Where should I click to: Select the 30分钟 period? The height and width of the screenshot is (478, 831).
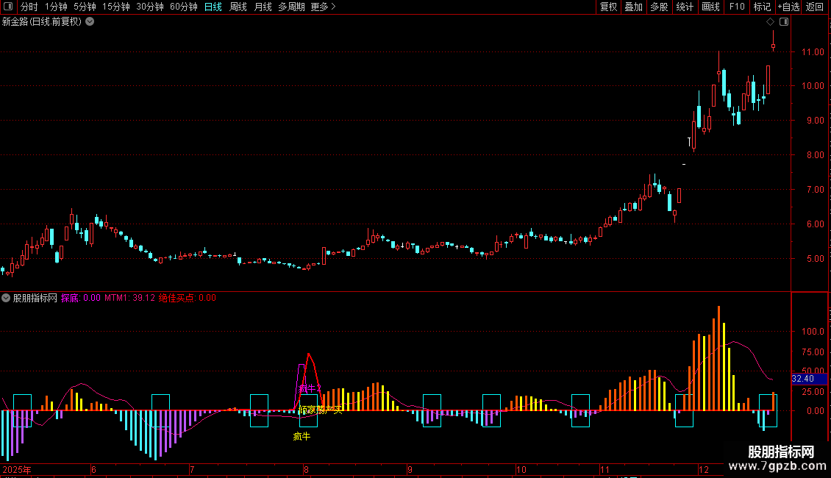pyautogui.click(x=150, y=7)
